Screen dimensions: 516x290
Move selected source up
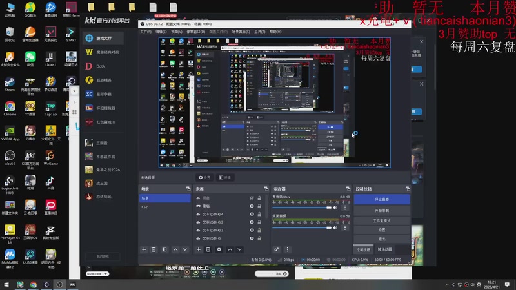(x=230, y=249)
